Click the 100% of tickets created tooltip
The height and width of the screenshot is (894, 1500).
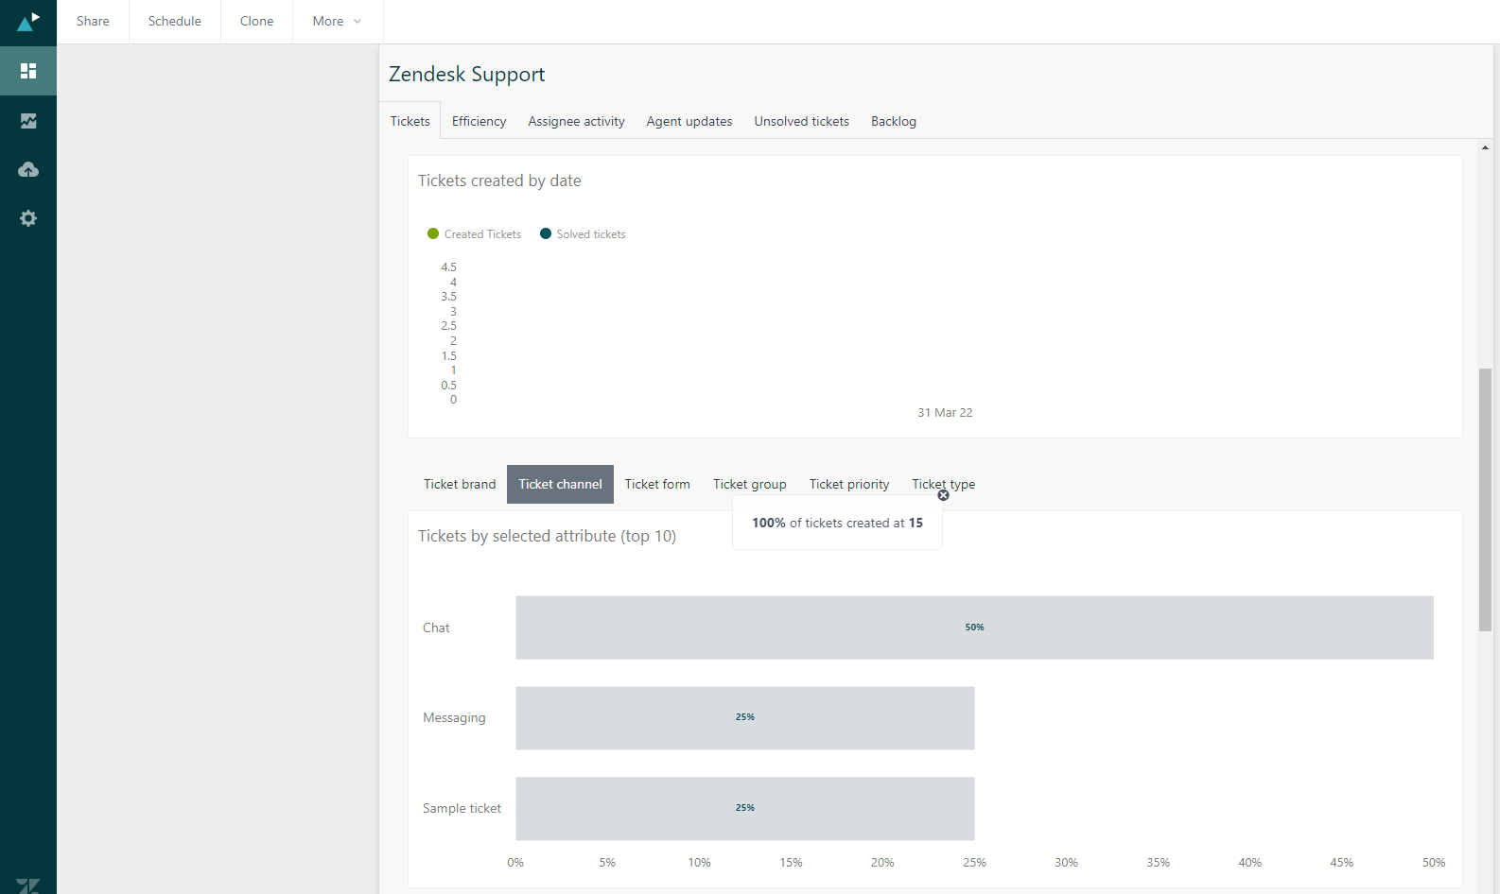tap(837, 523)
